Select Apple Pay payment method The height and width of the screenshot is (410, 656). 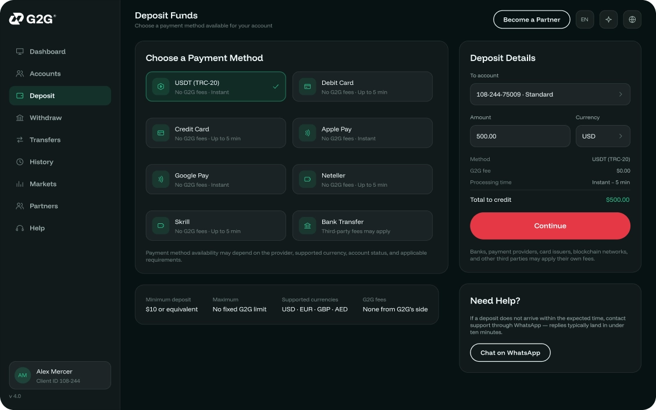(362, 133)
